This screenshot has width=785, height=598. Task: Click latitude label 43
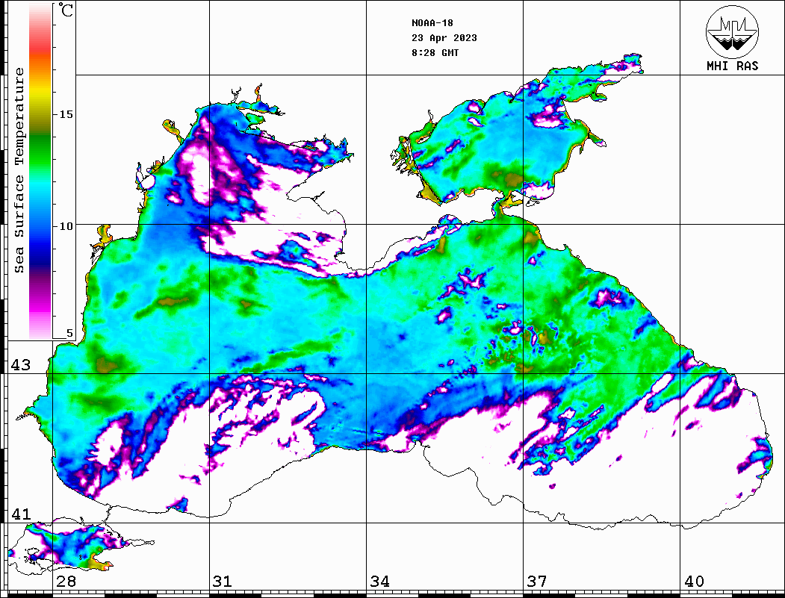click(20, 365)
